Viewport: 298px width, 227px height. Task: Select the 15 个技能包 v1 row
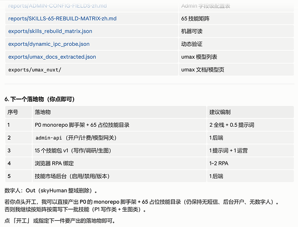tap(149, 151)
